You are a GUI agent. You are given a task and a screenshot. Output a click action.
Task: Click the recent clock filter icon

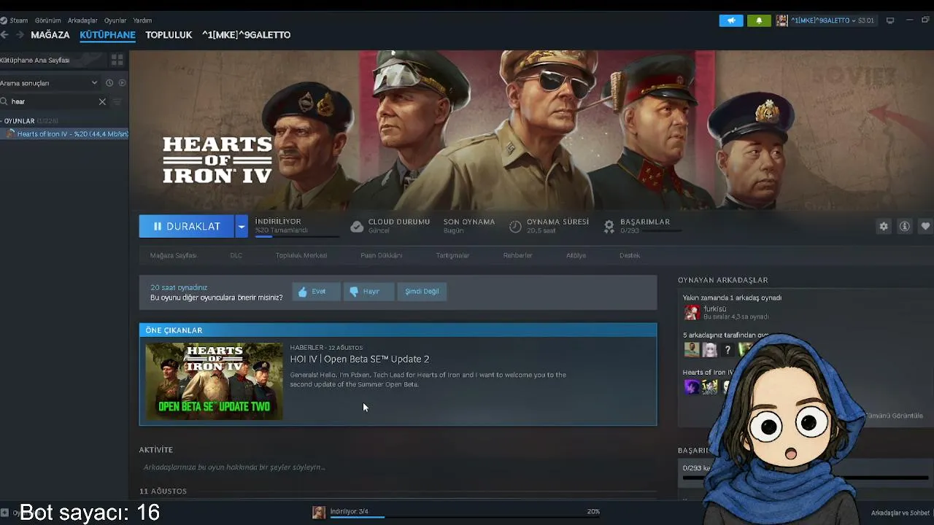(x=109, y=83)
